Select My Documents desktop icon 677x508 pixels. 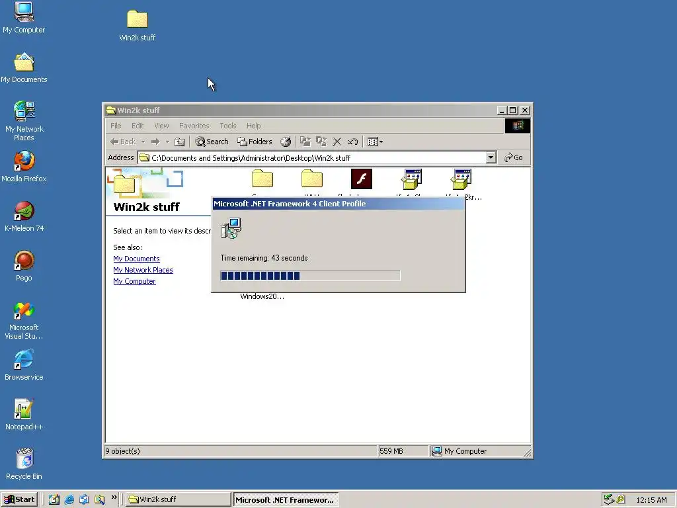[x=24, y=68]
